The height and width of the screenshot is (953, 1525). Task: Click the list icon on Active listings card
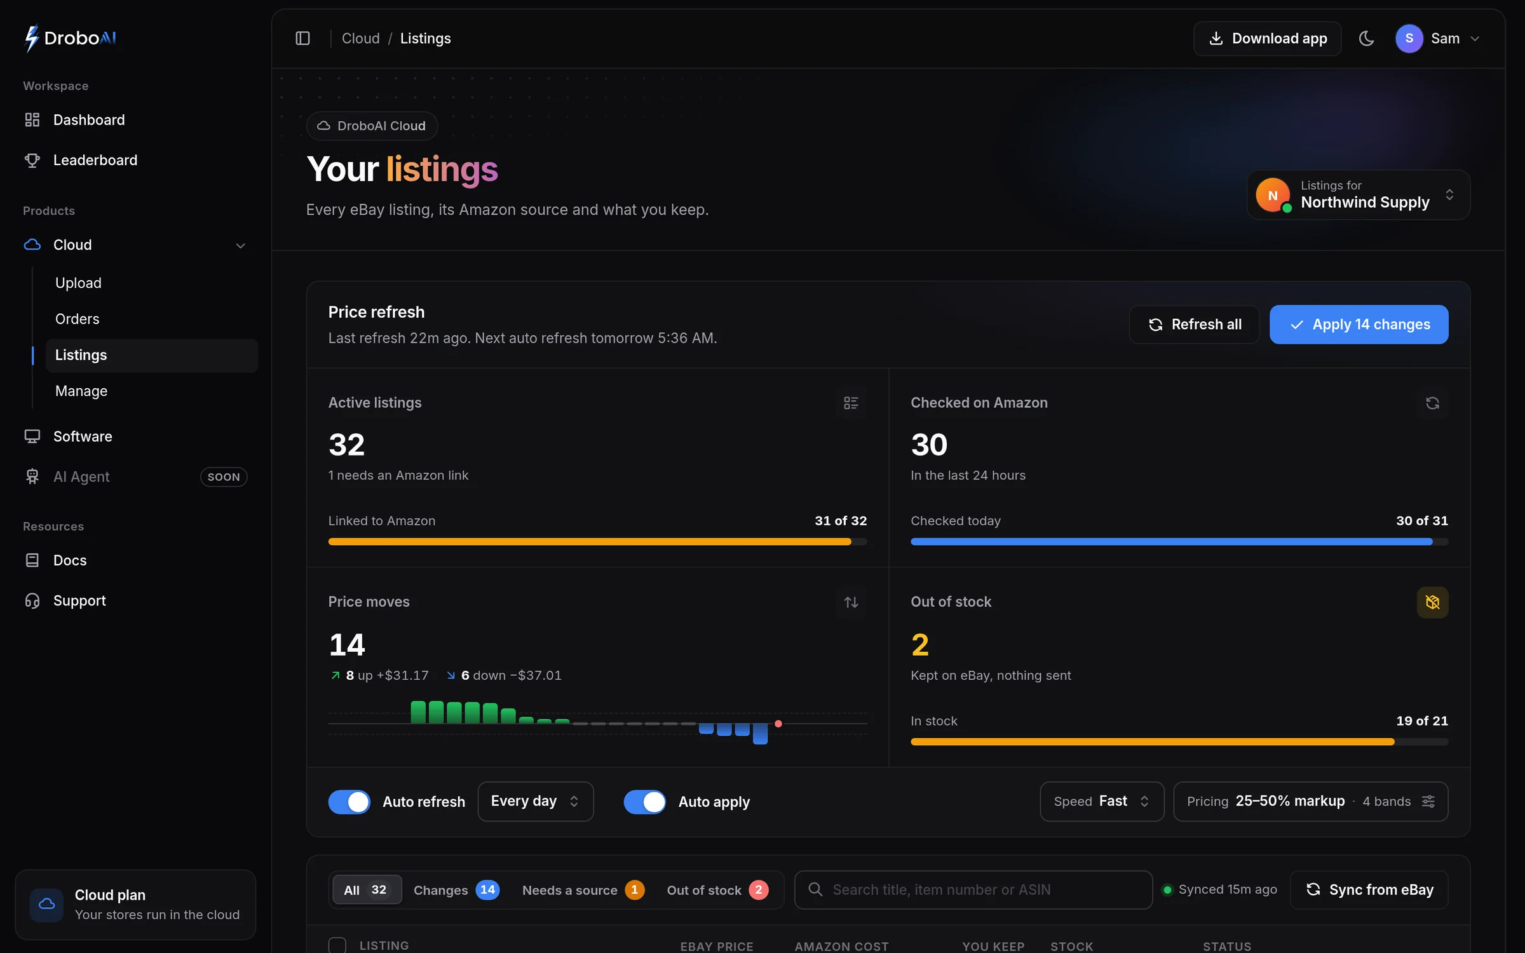[851, 403]
